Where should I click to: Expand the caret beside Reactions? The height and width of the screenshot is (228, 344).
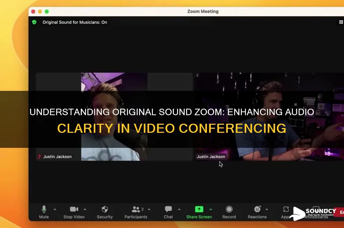tap(267, 210)
